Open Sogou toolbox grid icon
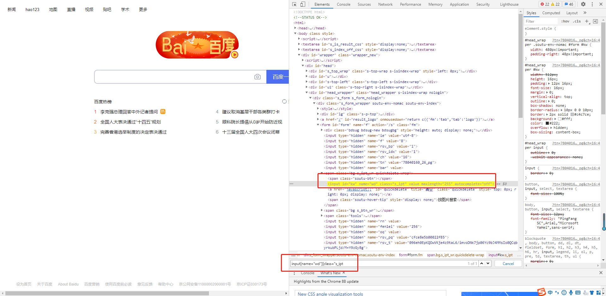 598,293
